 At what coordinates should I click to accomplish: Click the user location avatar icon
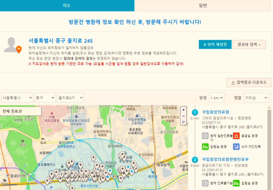(13, 45)
